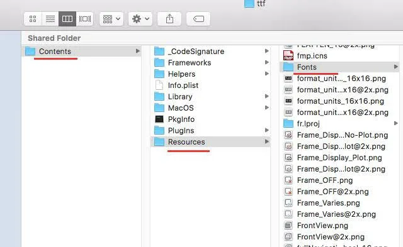This screenshot has width=403, height=247.
Task: Expand arrow next to Contents folder
Action: coord(138,51)
